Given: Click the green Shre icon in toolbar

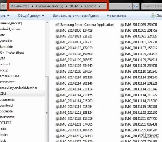Looking at the screenshot, I should pos(153,16).
